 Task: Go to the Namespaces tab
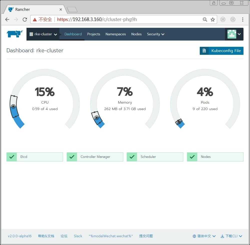click(x=115, y=34)
